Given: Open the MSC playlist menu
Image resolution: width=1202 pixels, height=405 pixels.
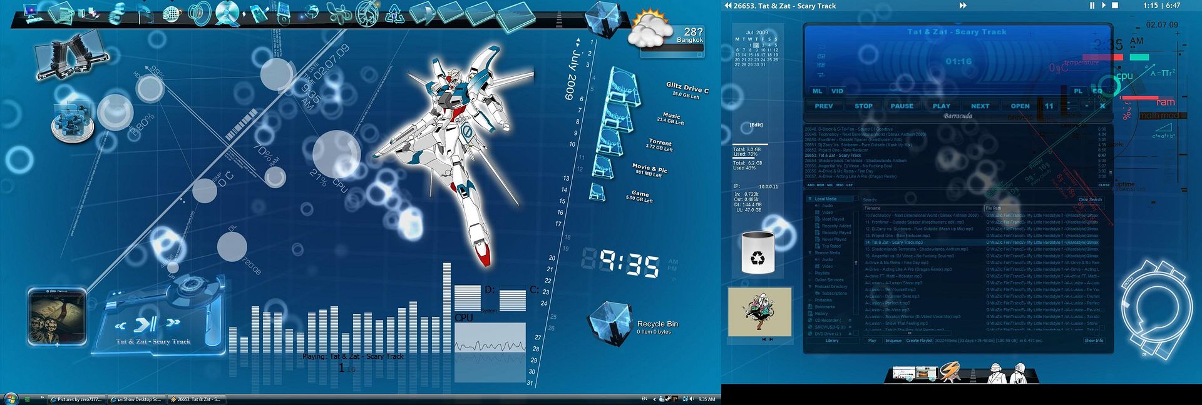Looking at the screenshot, I should 840,185.
